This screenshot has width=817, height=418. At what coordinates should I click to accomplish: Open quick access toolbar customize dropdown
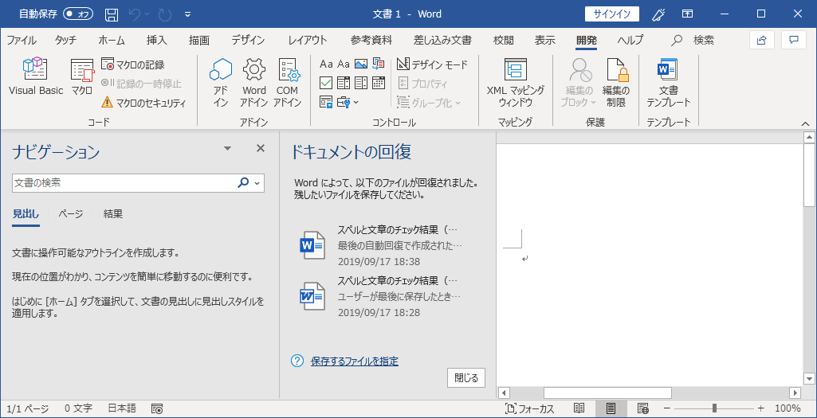188,14
